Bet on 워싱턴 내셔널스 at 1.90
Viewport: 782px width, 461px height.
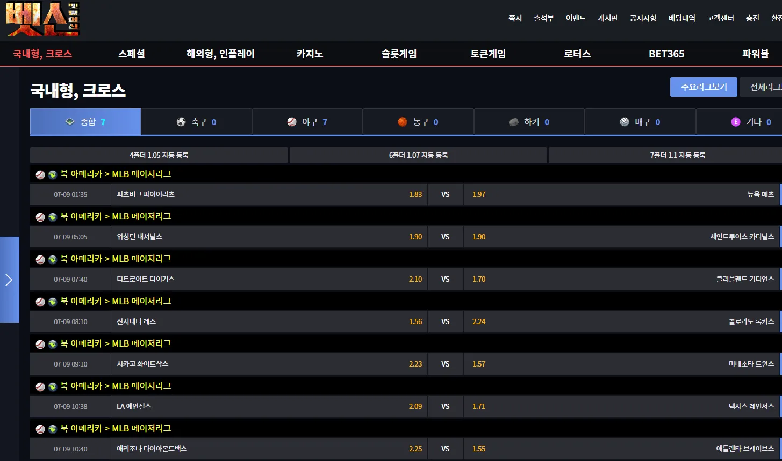point(269,237)
